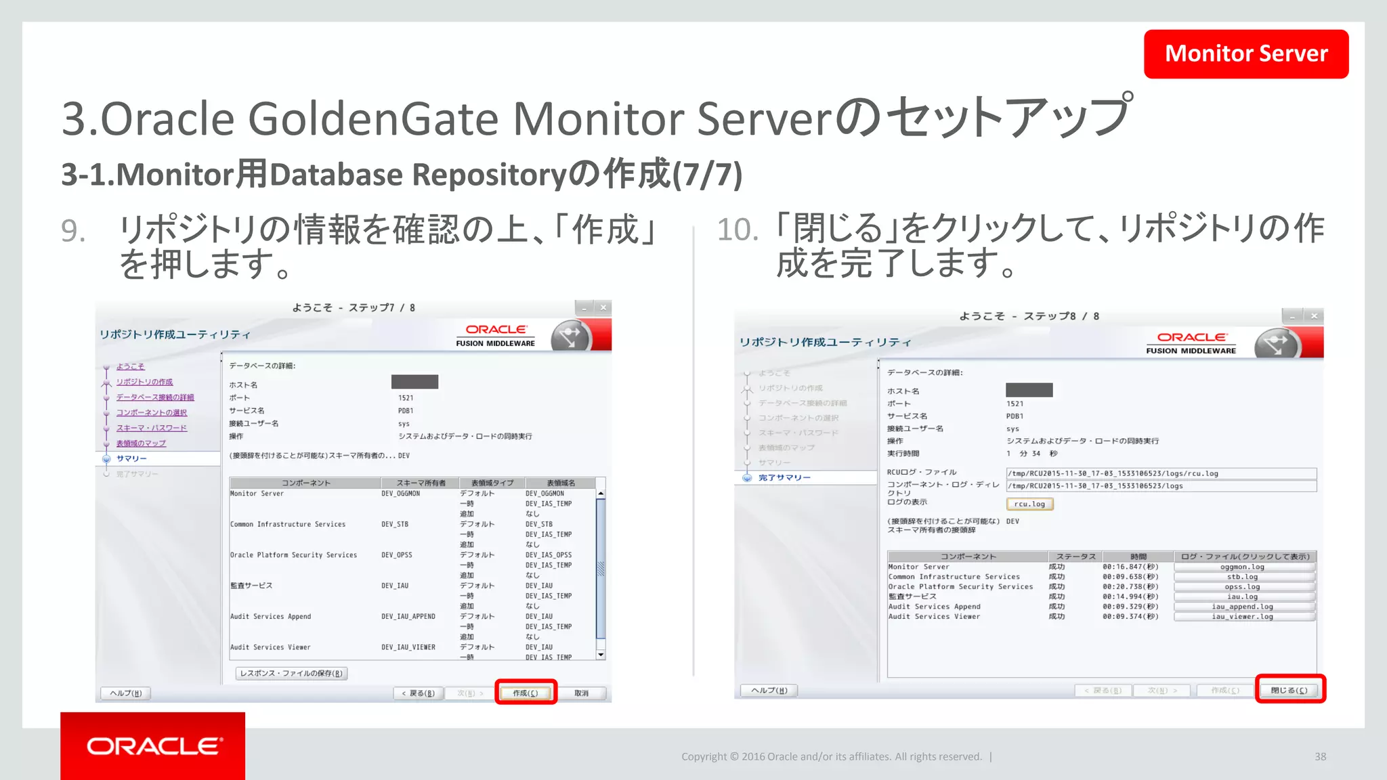Image resolution: width=1387 pixels, height=780 pixels.
Task: Select 完了サマリー step in Step 8 sidebar
Action: (784, 477)
